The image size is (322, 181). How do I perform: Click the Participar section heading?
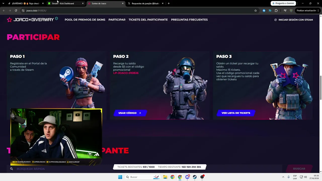[33, 37]
